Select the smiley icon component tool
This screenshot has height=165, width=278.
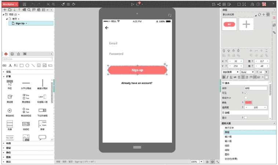pyautogui.click(x=39, y=65)
